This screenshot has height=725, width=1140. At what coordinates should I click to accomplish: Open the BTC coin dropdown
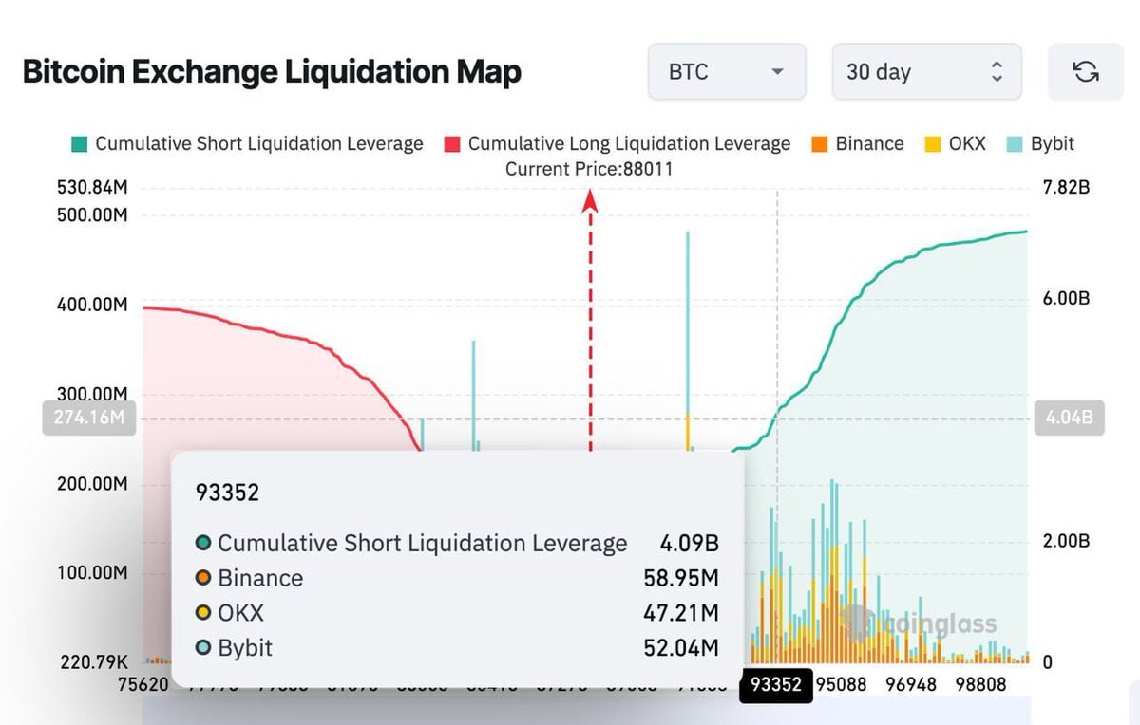point(726,72)
